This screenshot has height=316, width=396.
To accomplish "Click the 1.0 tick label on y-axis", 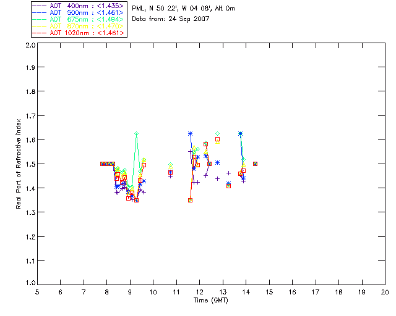I will (x=29, y=284).
